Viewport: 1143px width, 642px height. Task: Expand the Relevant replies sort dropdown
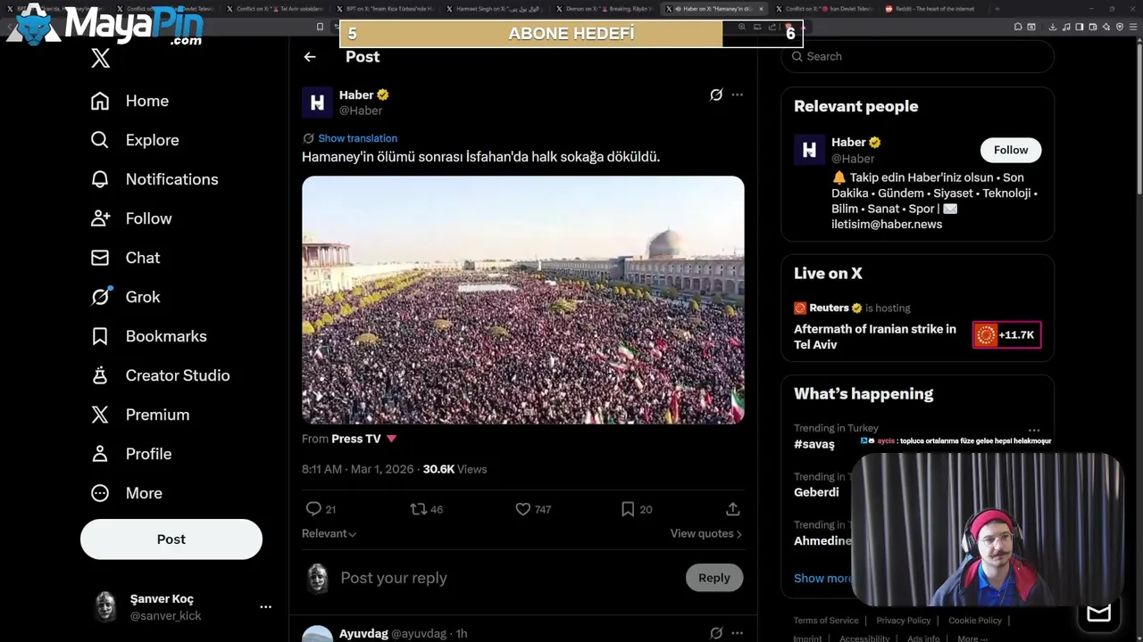coord(330,533)
